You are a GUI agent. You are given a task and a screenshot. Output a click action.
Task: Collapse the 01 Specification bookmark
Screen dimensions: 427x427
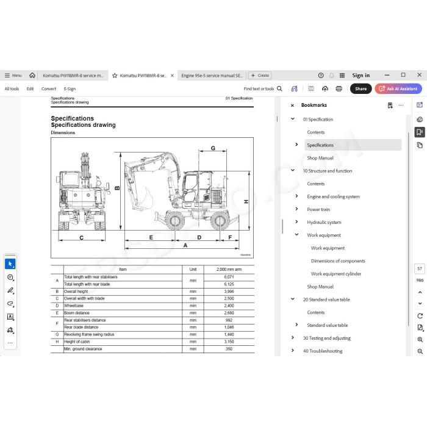(293, 119)
